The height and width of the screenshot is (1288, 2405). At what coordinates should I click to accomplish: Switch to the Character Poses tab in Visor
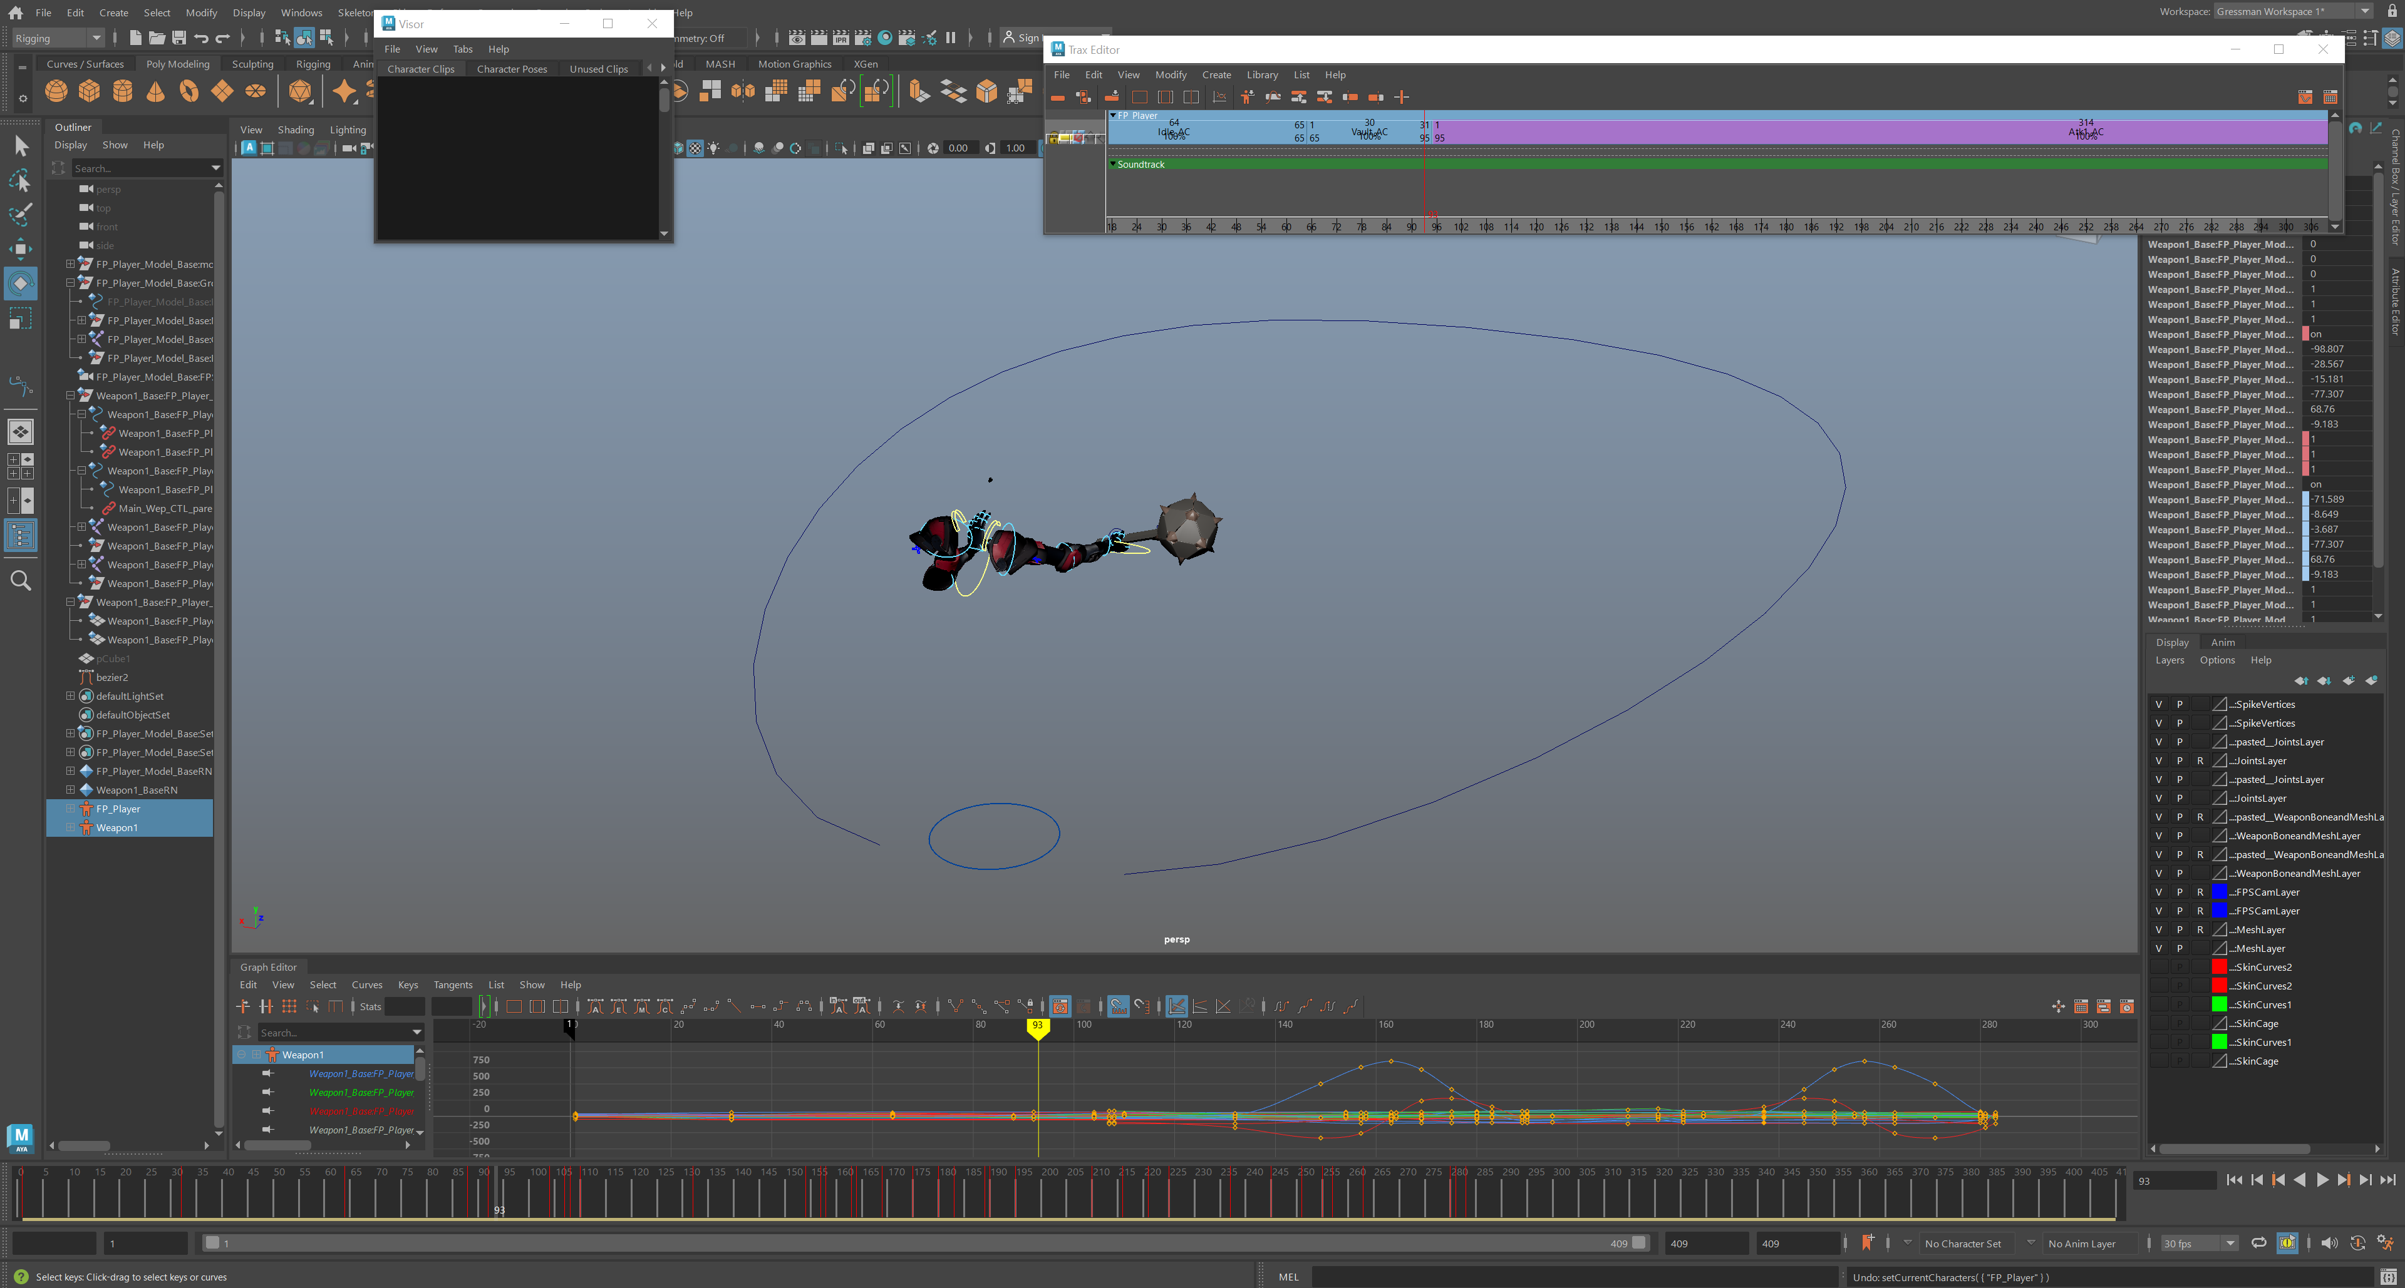pos(512,68)
